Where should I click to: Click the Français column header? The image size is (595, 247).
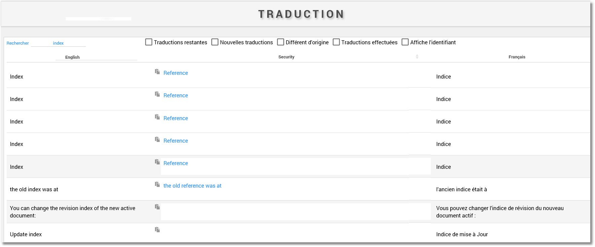point(517,57)
